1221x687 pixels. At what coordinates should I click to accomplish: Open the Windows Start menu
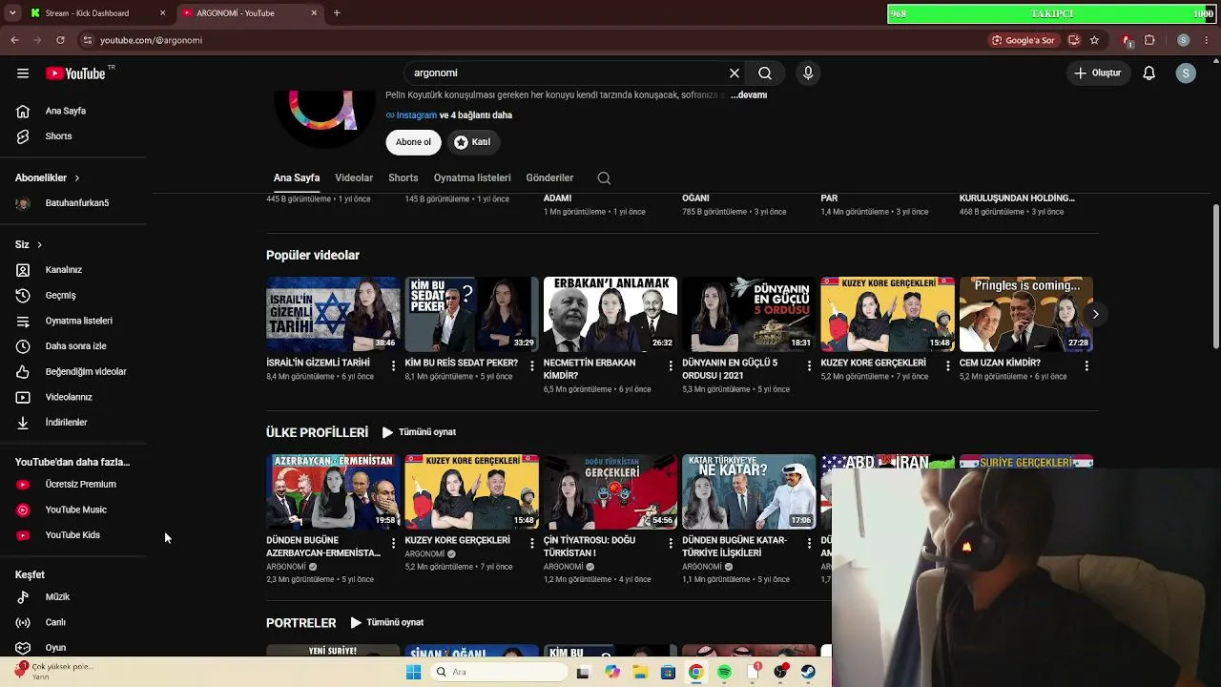(413, 672)
